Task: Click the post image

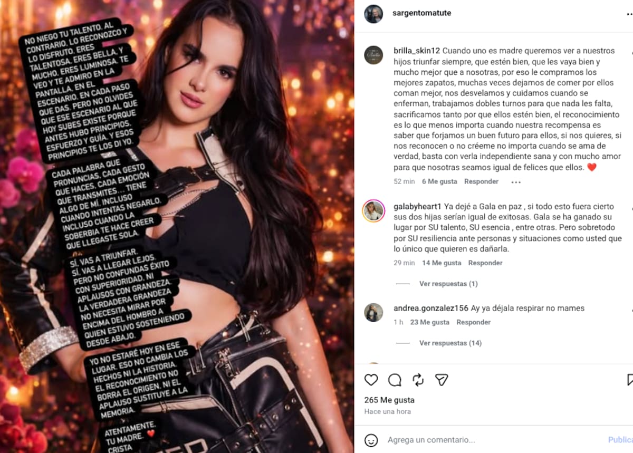Action: 177,227
